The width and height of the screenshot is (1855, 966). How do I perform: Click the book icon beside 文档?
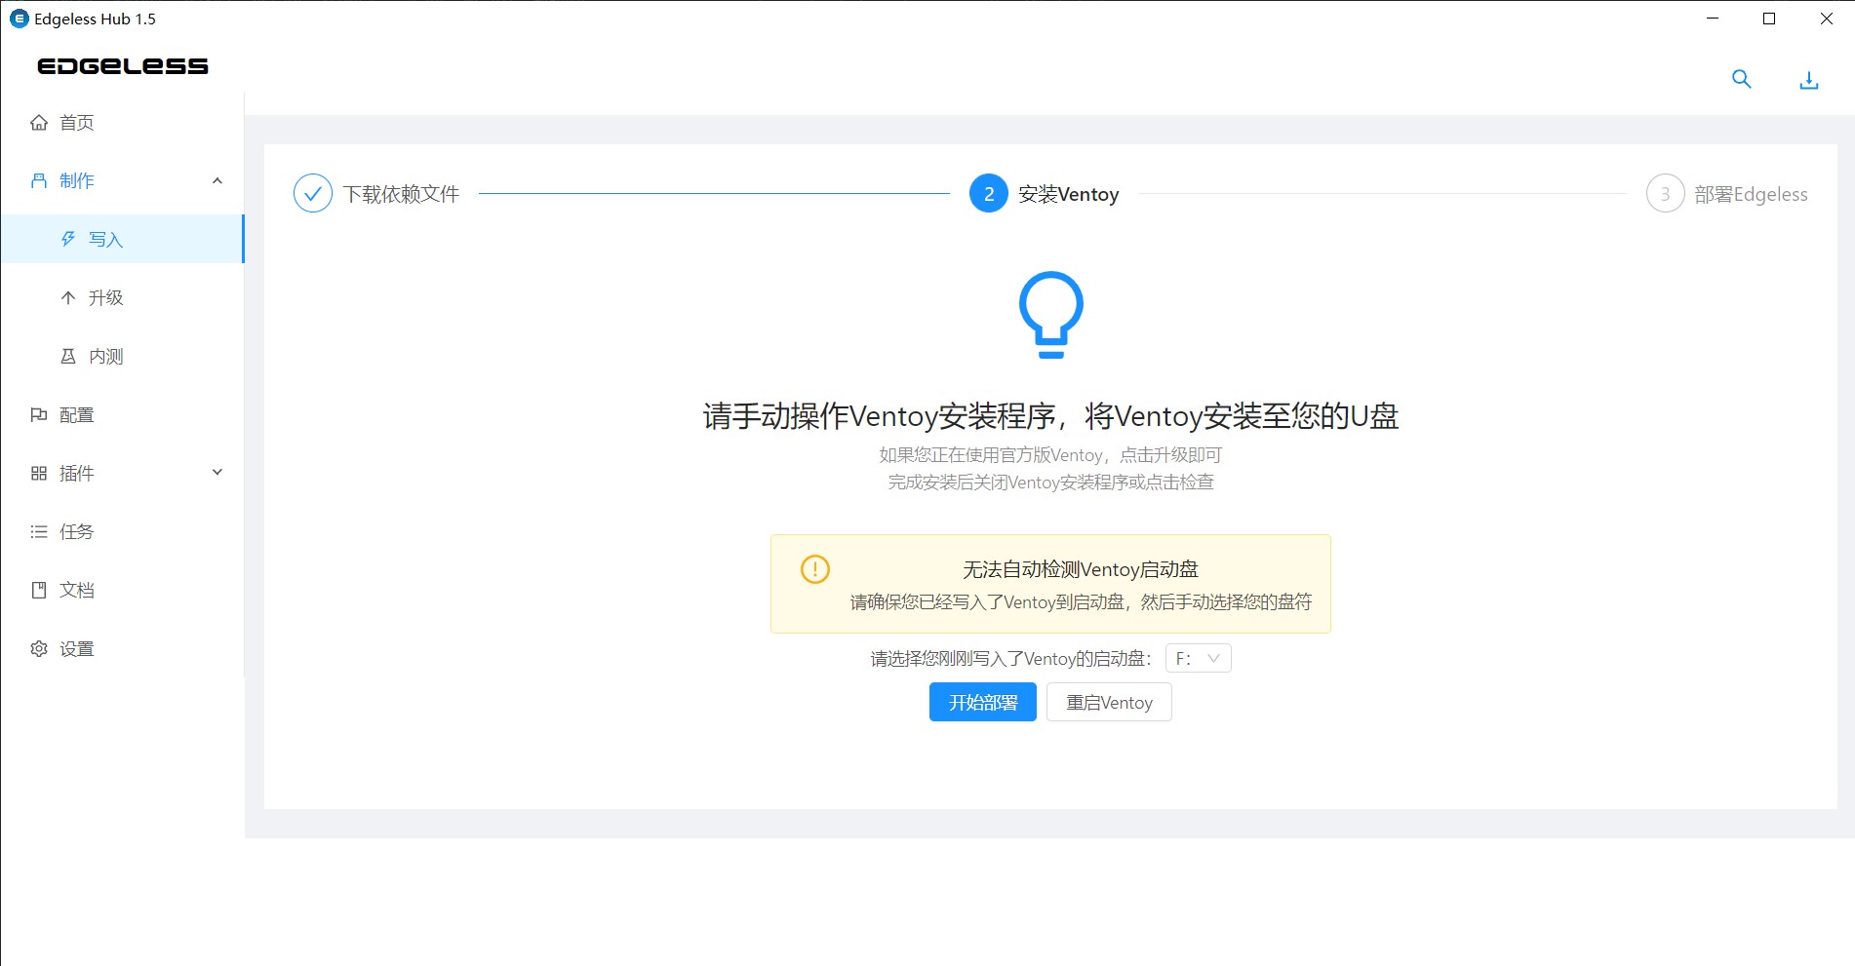(x=39, y=590)
